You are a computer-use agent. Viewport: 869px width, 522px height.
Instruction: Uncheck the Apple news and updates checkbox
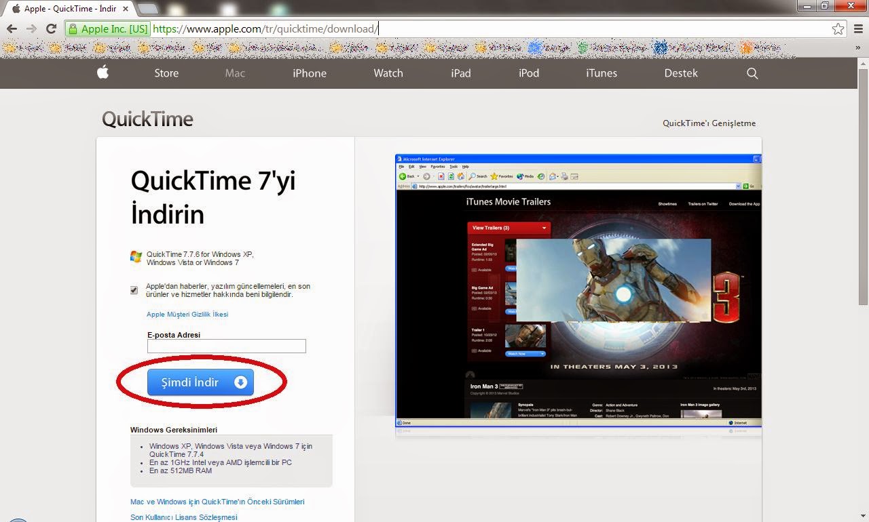pos(134,290)
